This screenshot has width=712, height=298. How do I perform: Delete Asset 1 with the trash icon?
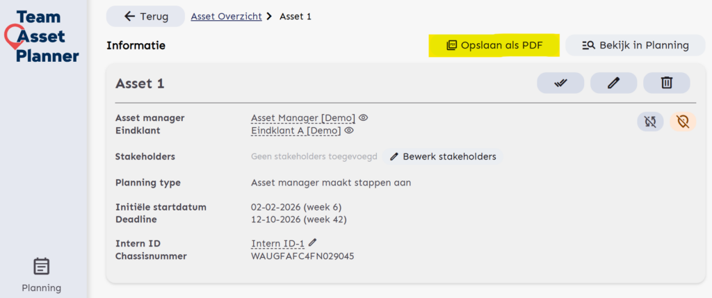click(666, 83)
